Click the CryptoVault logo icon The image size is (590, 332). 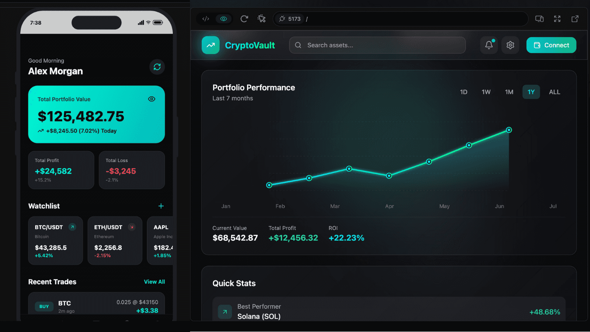click(210, 45)
